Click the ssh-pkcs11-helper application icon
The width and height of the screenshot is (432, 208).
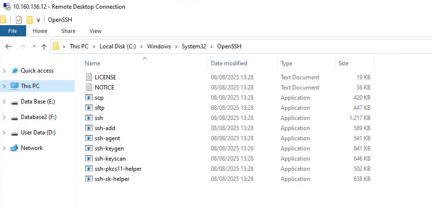89,169
